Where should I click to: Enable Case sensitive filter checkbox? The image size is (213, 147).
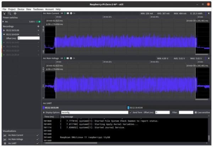(196, 112)
